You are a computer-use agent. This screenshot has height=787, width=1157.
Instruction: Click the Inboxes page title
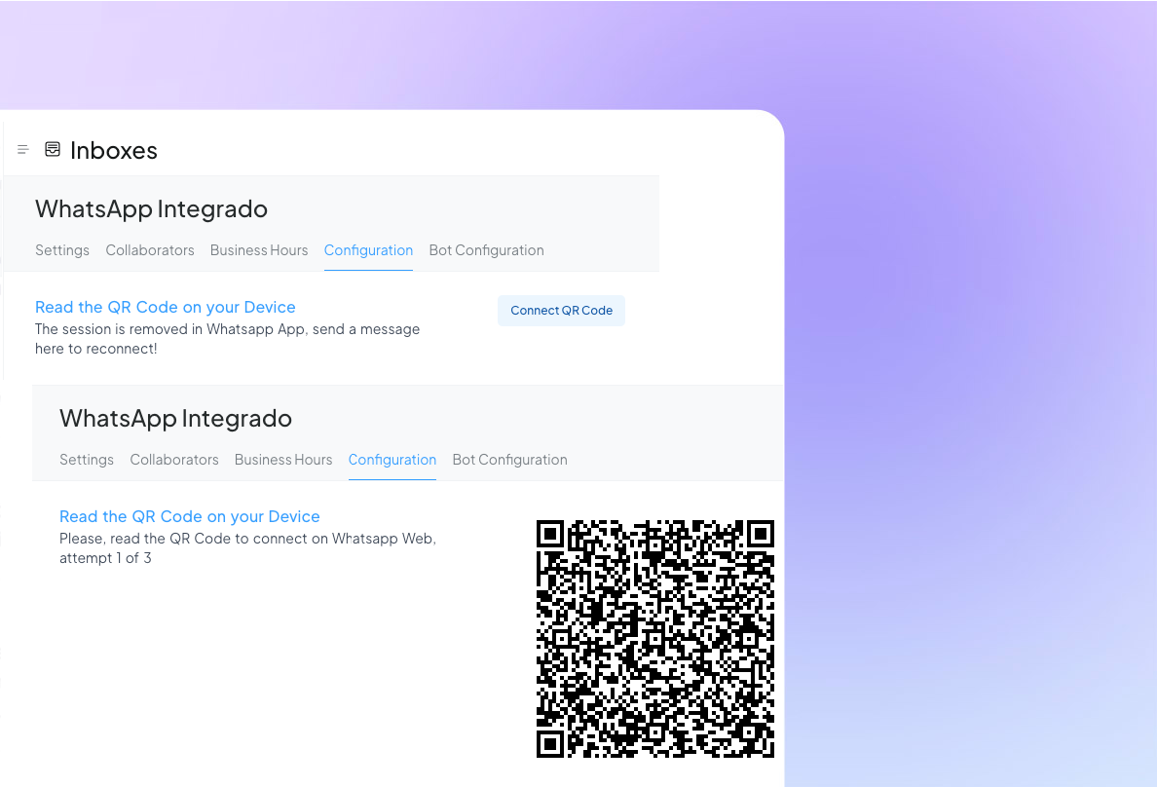coord(113,151)
